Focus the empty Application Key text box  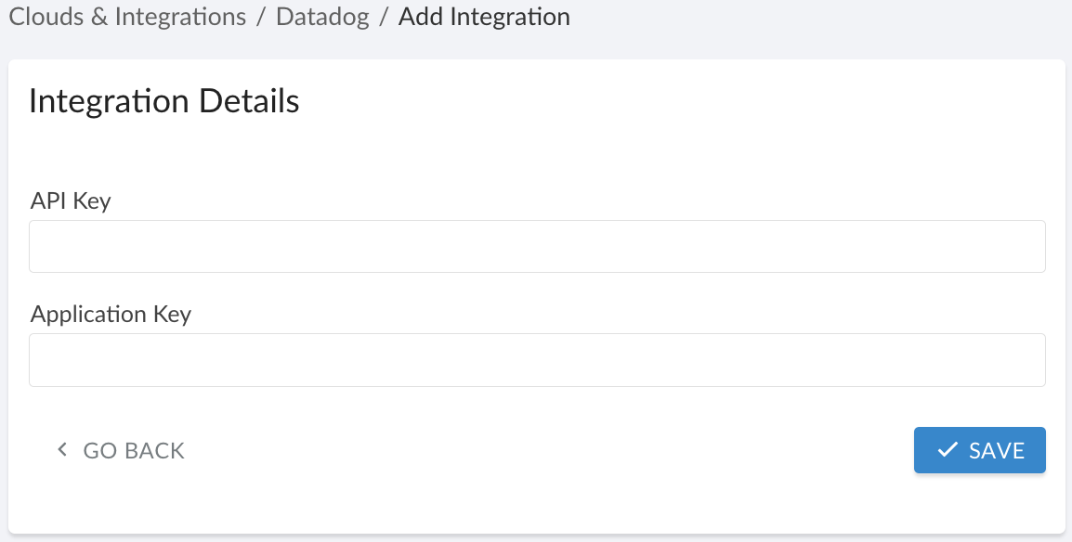[537, 359]
